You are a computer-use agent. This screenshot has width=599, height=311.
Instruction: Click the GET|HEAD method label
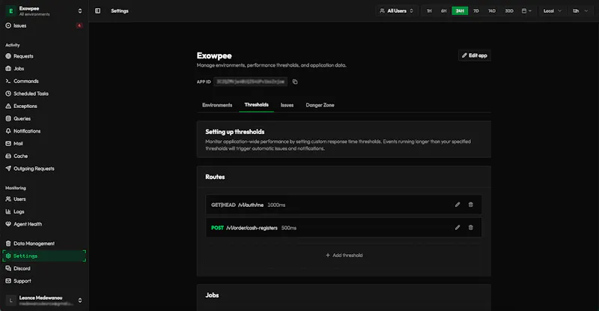[223, 205]
